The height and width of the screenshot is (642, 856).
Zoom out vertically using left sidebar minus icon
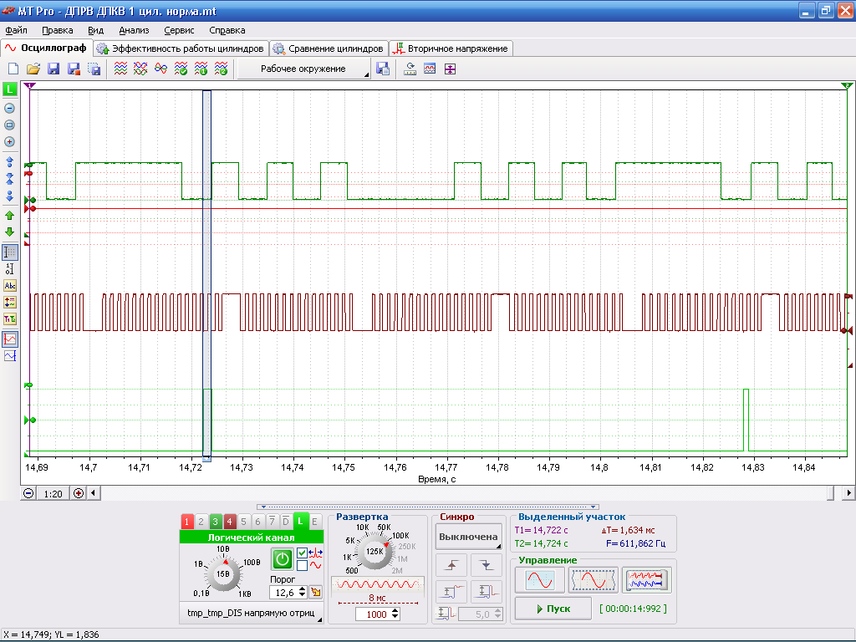9,108
